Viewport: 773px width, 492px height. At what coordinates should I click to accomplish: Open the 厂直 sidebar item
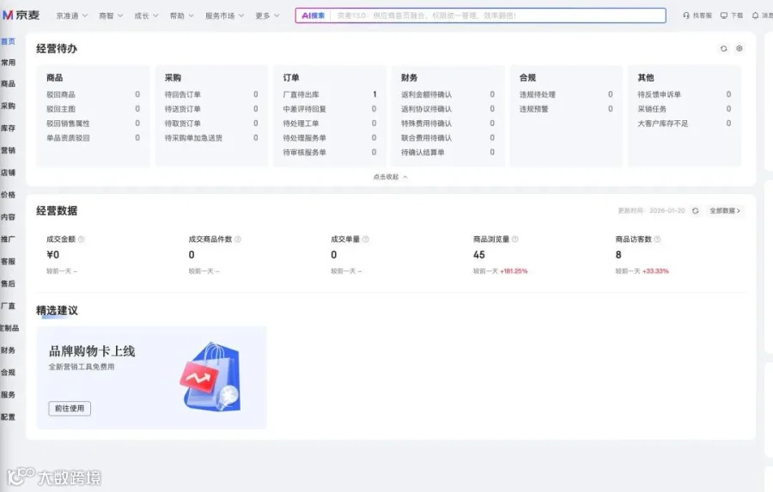pos(8,306)
